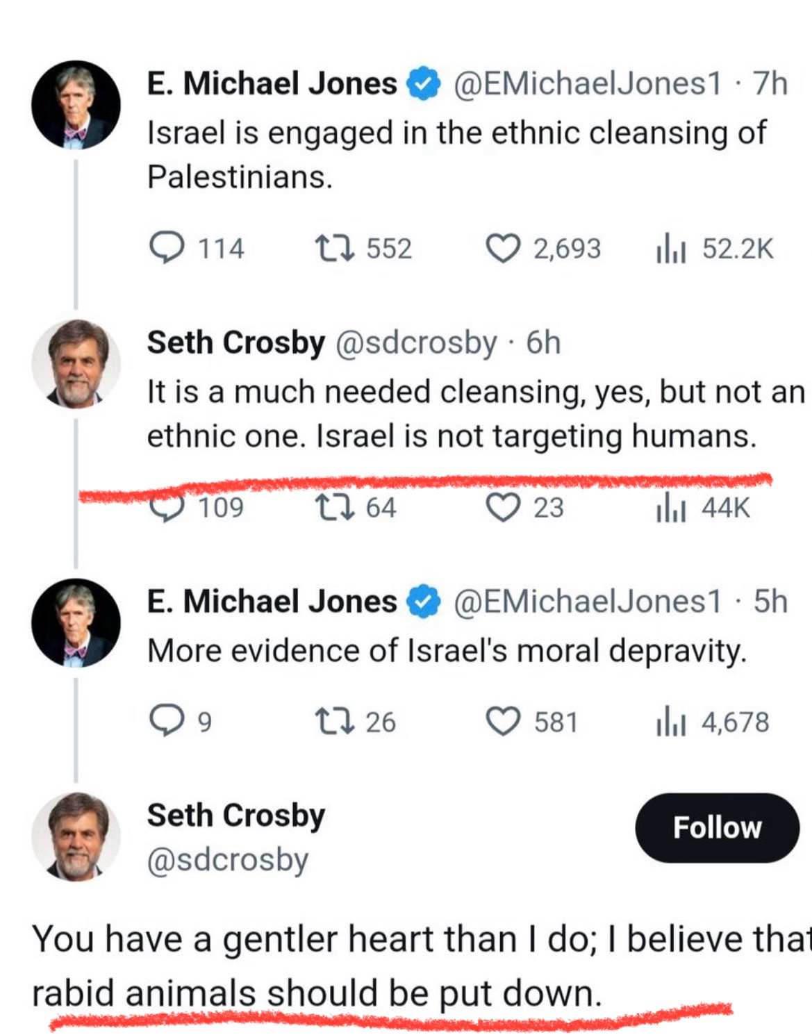This screenshot has width=812, height=1035.
Task: View analytics icon showing 44K views
Action: tap(670, 508)
